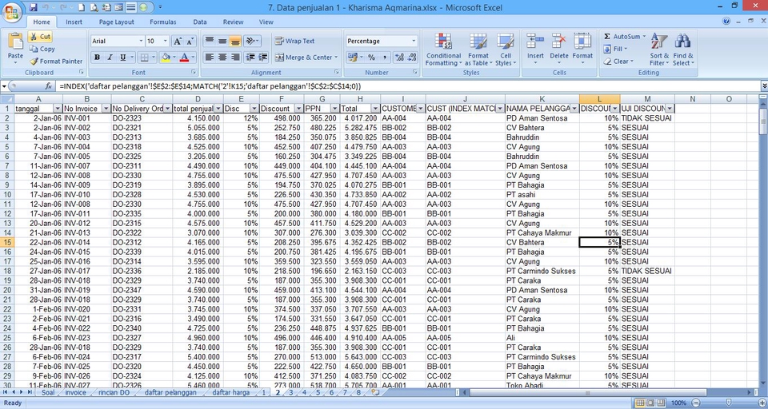Increase decimal places
Screen dimensions: 768x409
(399, 58)
